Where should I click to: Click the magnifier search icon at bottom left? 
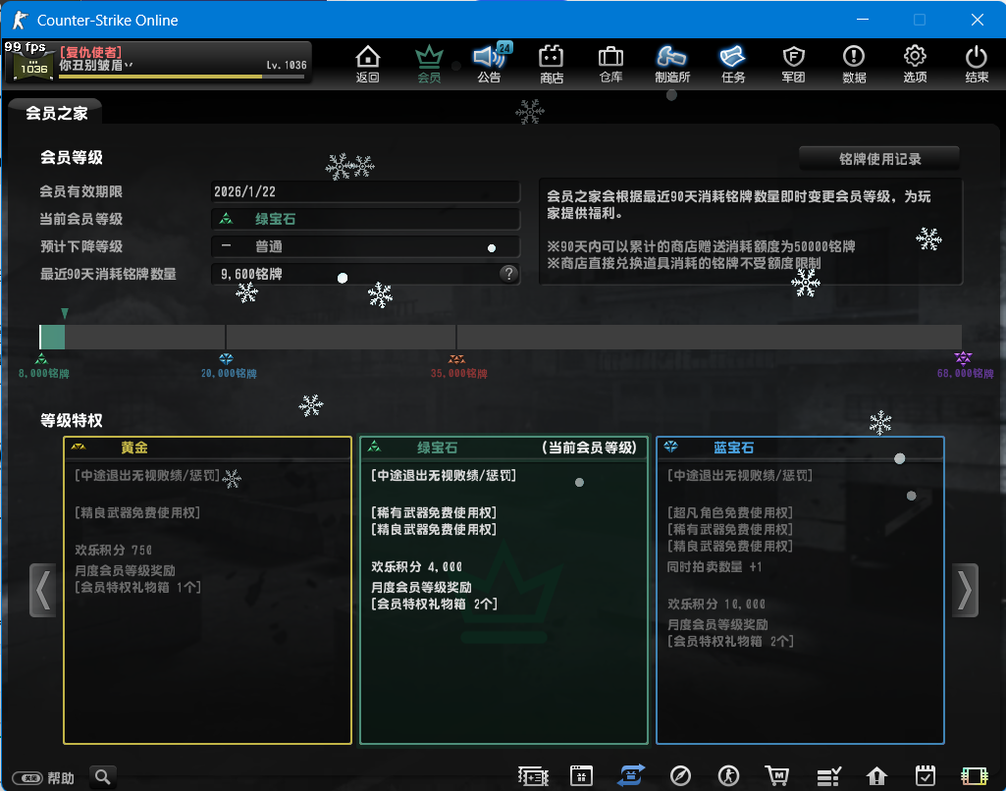click(x=103, y=777)
